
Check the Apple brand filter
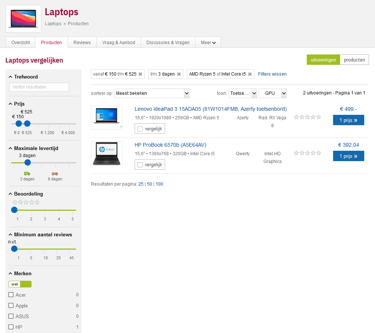coord(11,306)
